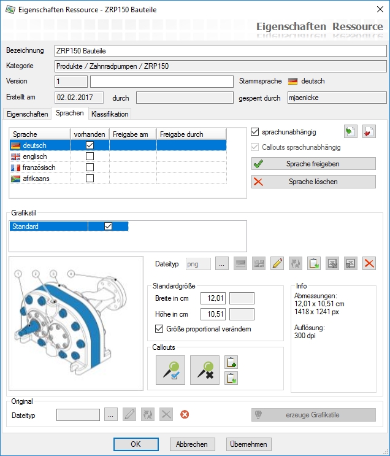Click the remove callouts icon with black X
The width and height of the screenshot is (390, 456).
(x=205, y=370)
